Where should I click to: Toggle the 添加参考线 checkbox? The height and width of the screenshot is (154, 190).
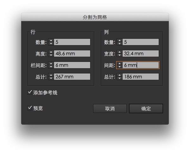pos(30,93)
